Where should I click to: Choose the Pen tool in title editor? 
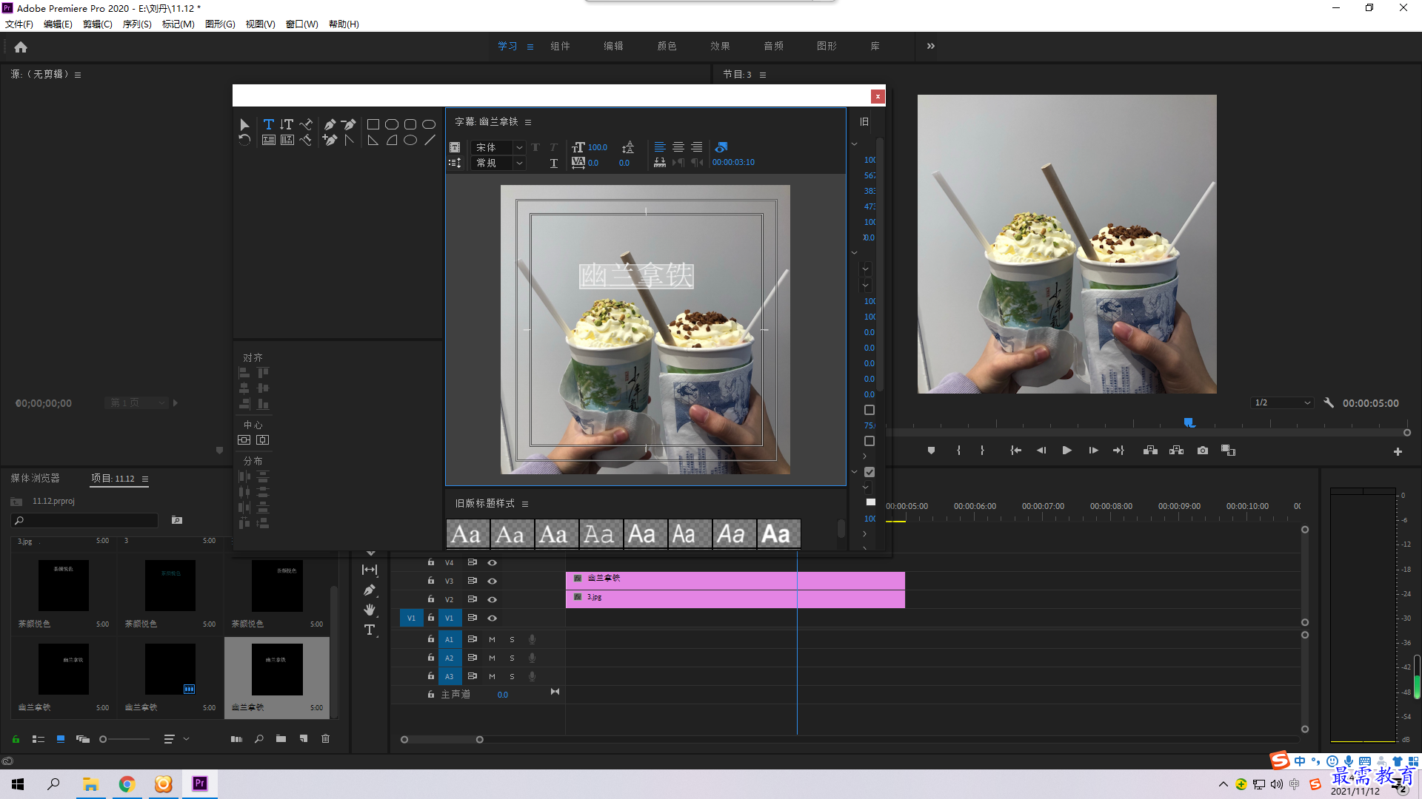[330, 124]
